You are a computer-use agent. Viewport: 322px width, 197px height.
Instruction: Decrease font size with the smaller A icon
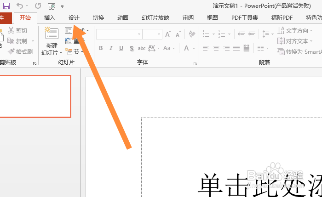(x=178, y=34)
